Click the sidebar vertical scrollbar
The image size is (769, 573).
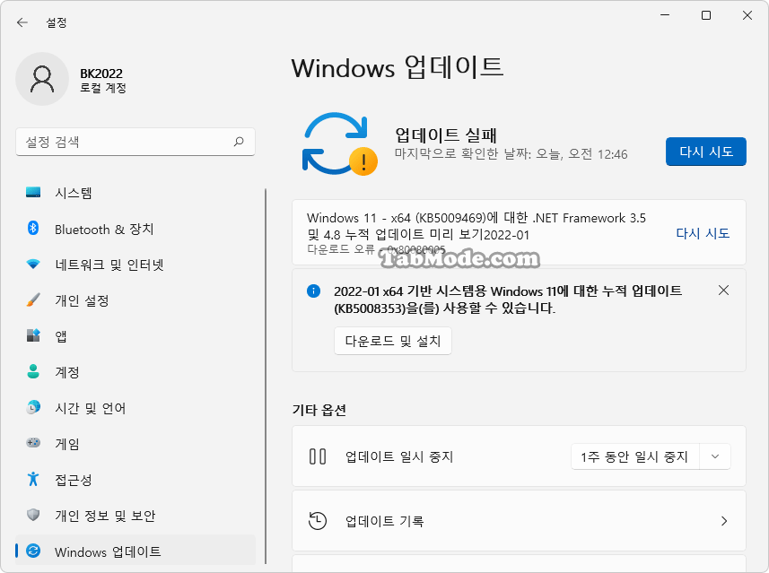coord(266,376)
